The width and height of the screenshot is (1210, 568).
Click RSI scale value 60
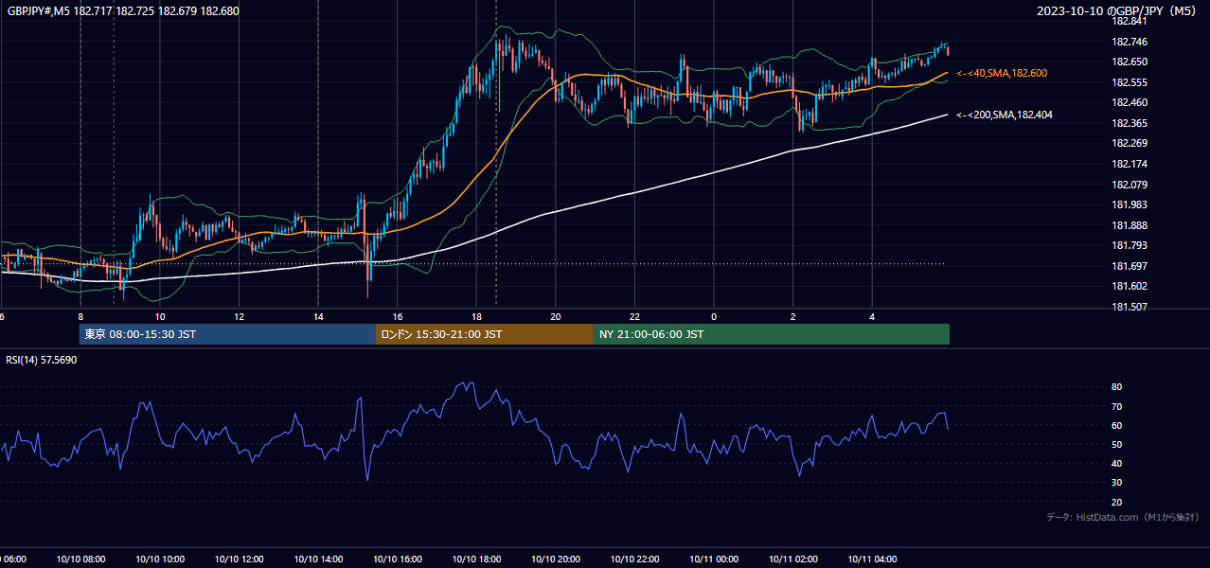1116,425
